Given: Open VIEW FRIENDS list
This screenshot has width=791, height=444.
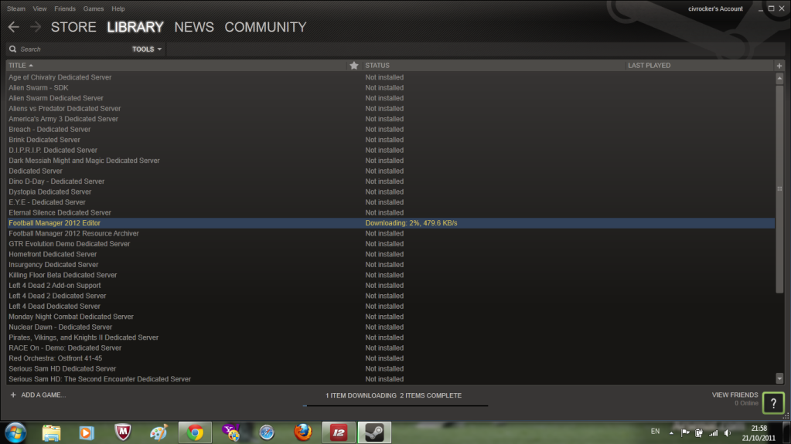Looking at the screenshot, I should click(735, 395).
